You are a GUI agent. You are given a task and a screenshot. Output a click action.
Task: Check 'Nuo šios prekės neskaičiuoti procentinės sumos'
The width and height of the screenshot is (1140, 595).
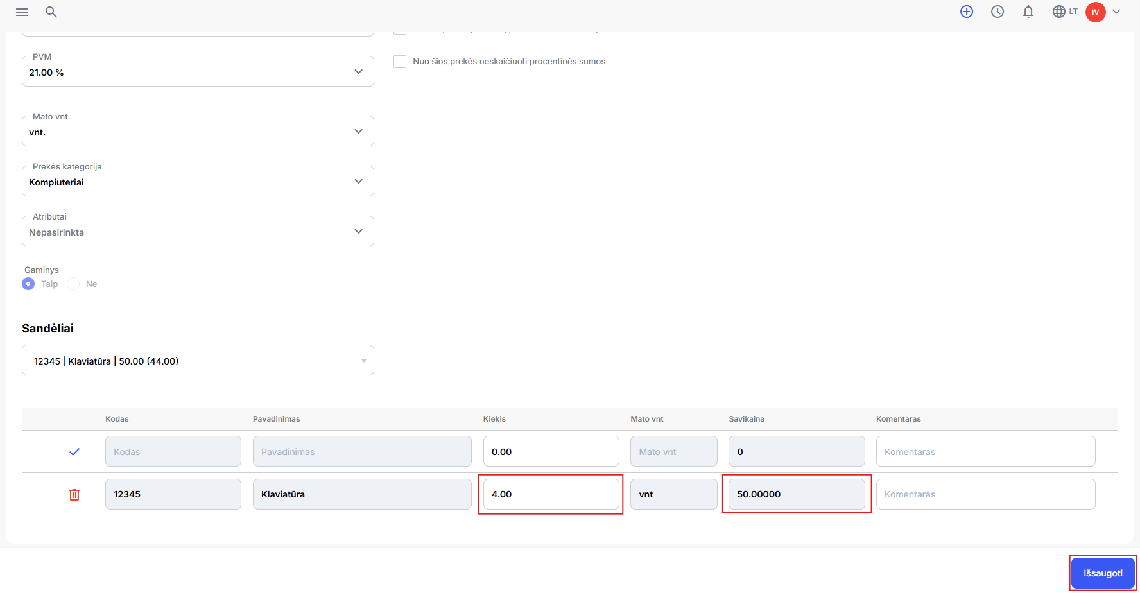coord(400,62)
